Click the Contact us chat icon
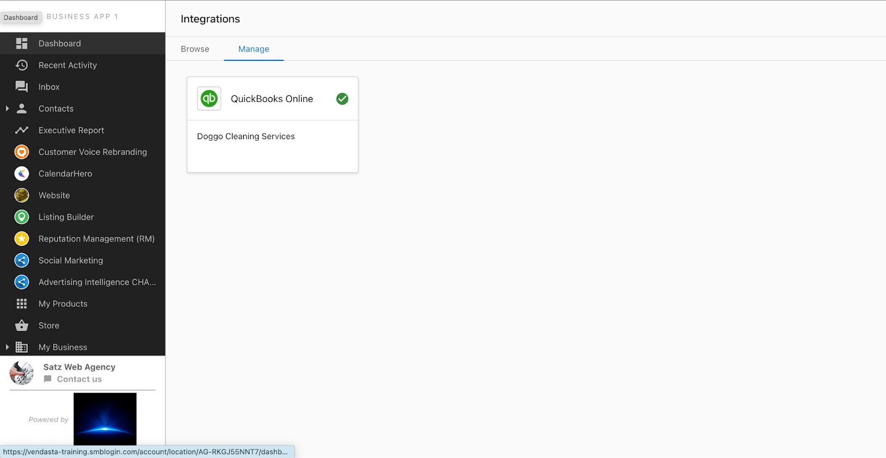Screen dimensions: 886x458 pos(48,379)
